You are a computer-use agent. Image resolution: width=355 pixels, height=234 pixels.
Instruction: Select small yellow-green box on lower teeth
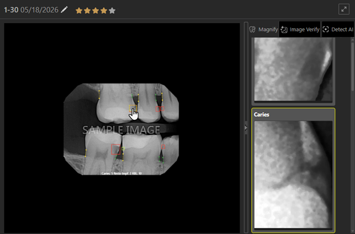(123, 148)
